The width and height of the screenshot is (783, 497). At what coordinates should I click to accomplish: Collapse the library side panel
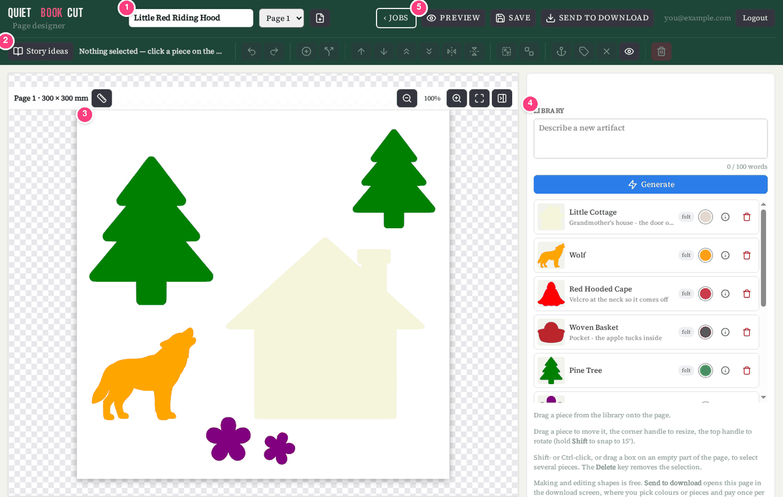tap(502, 98)
